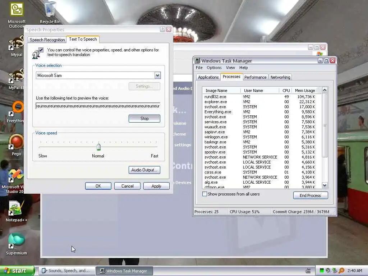
Task: Select the spoolsv.exe process row
Action: pos(260,152)
